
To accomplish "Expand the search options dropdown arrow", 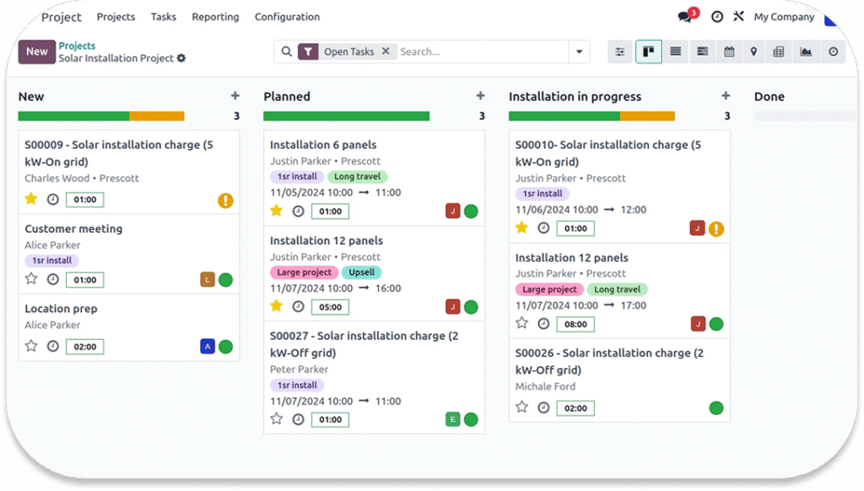I will pos(579,51).
